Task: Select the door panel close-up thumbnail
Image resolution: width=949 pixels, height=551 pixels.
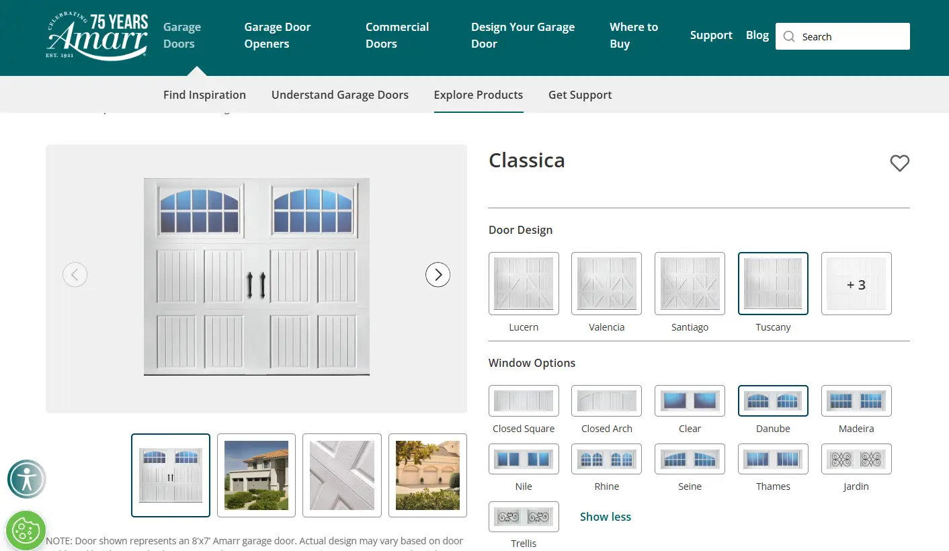Action: [342, 475]
